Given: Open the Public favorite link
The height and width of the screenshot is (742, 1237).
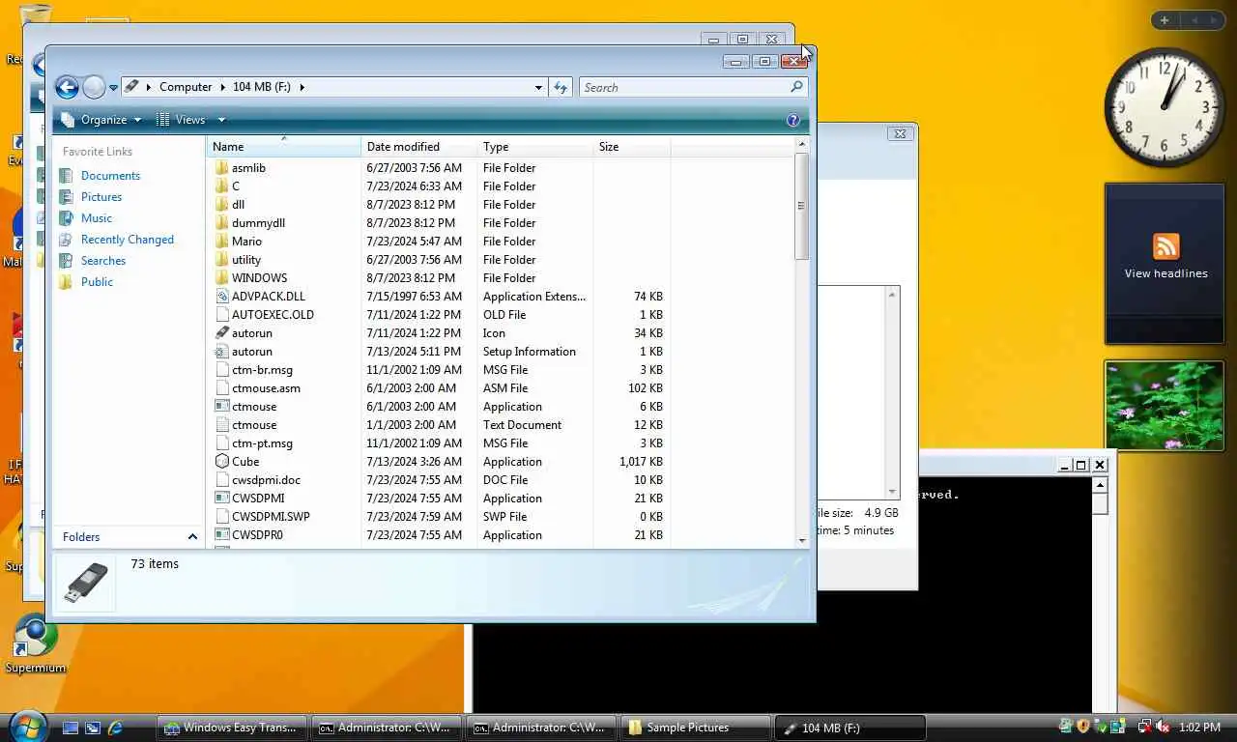Looking at the screenshot, I should (x=97, y=282).
